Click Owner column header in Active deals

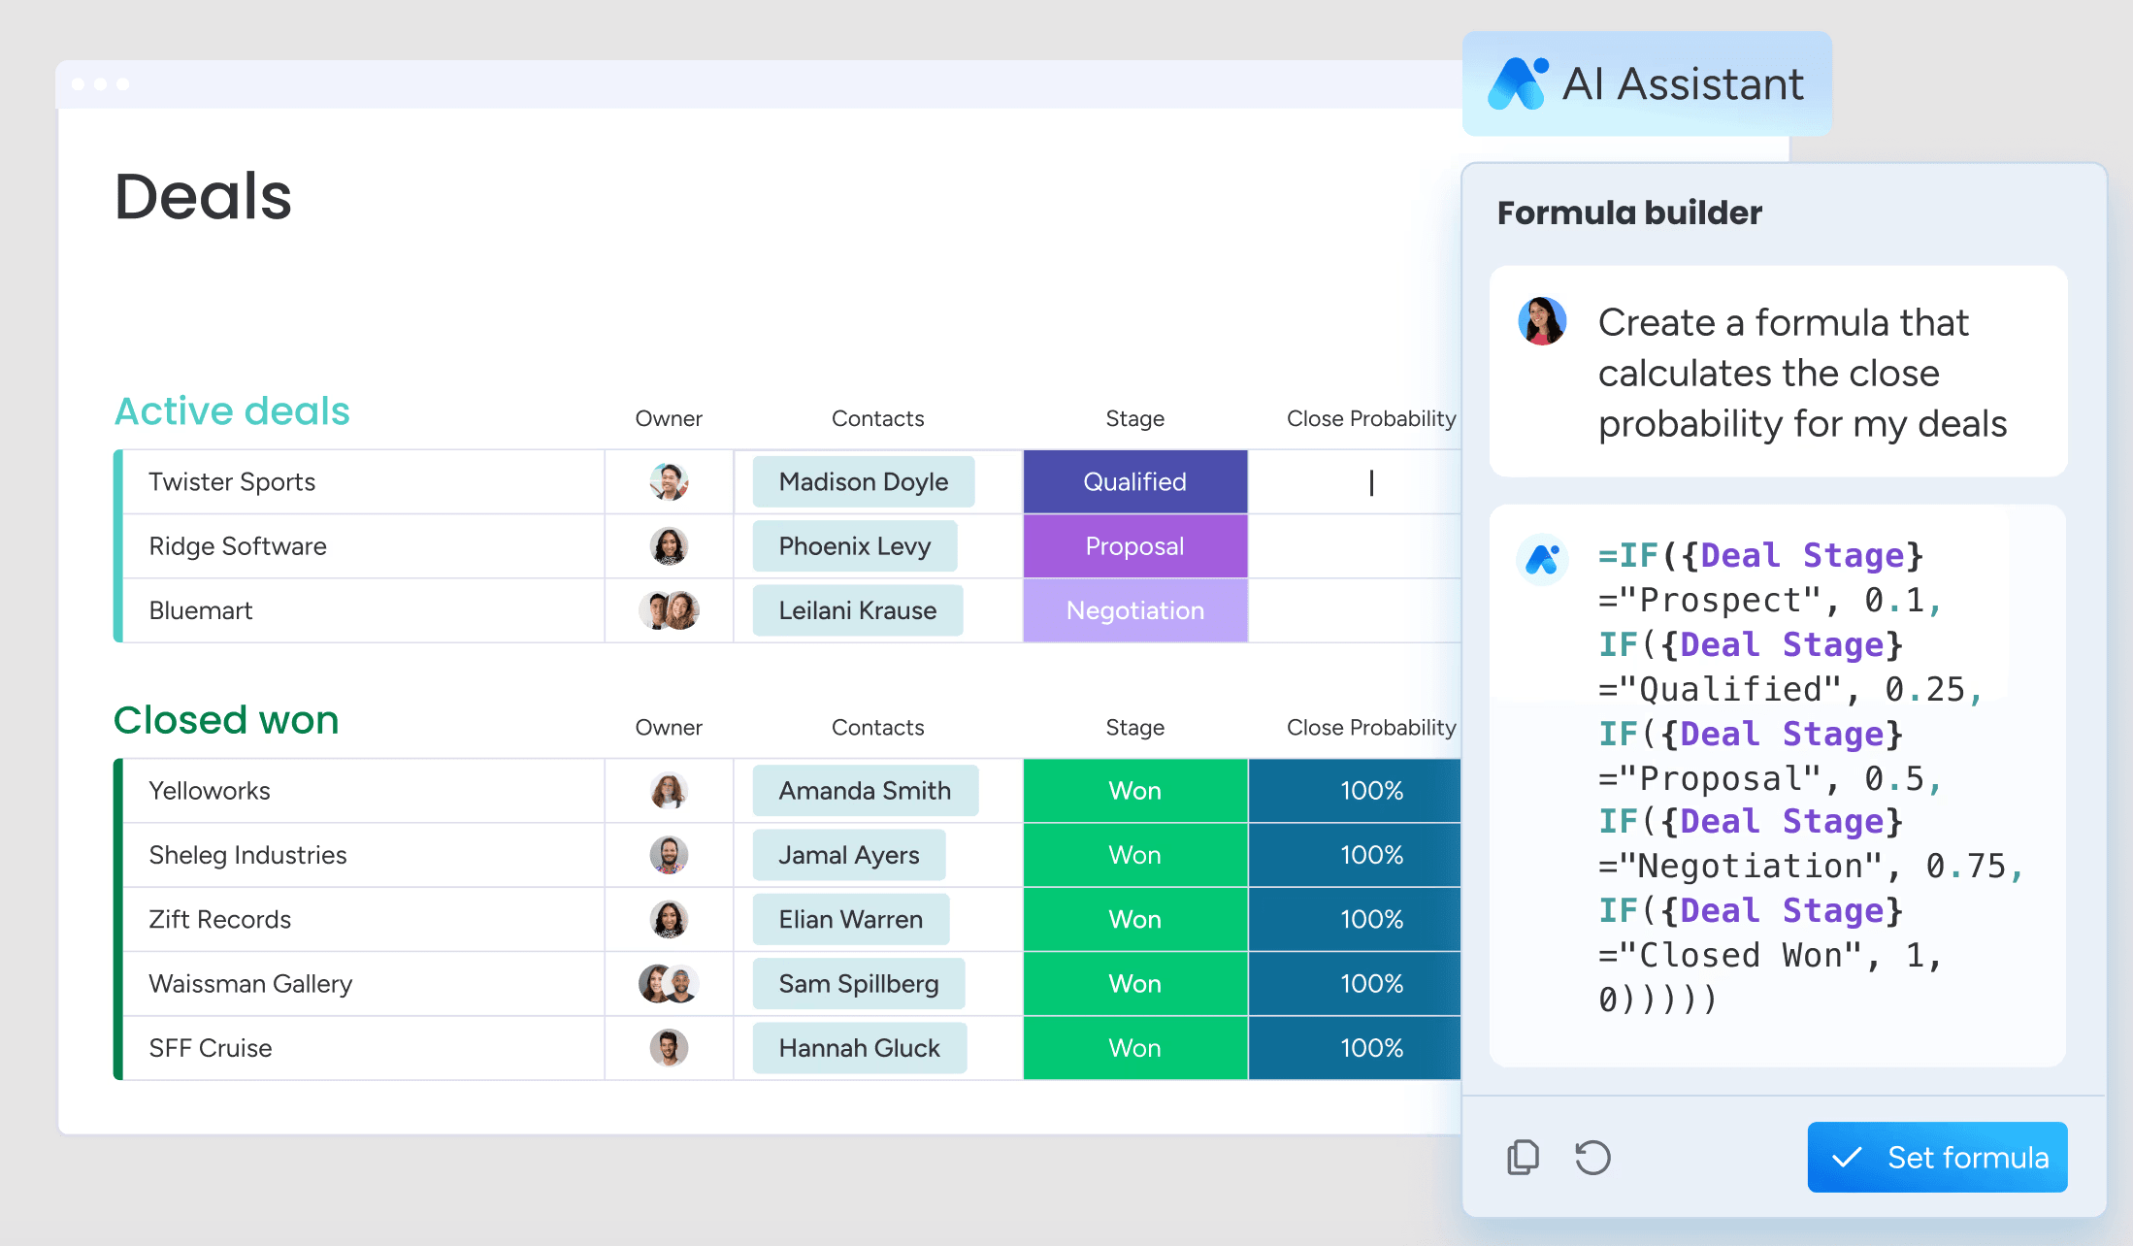(x=669, y=418)
